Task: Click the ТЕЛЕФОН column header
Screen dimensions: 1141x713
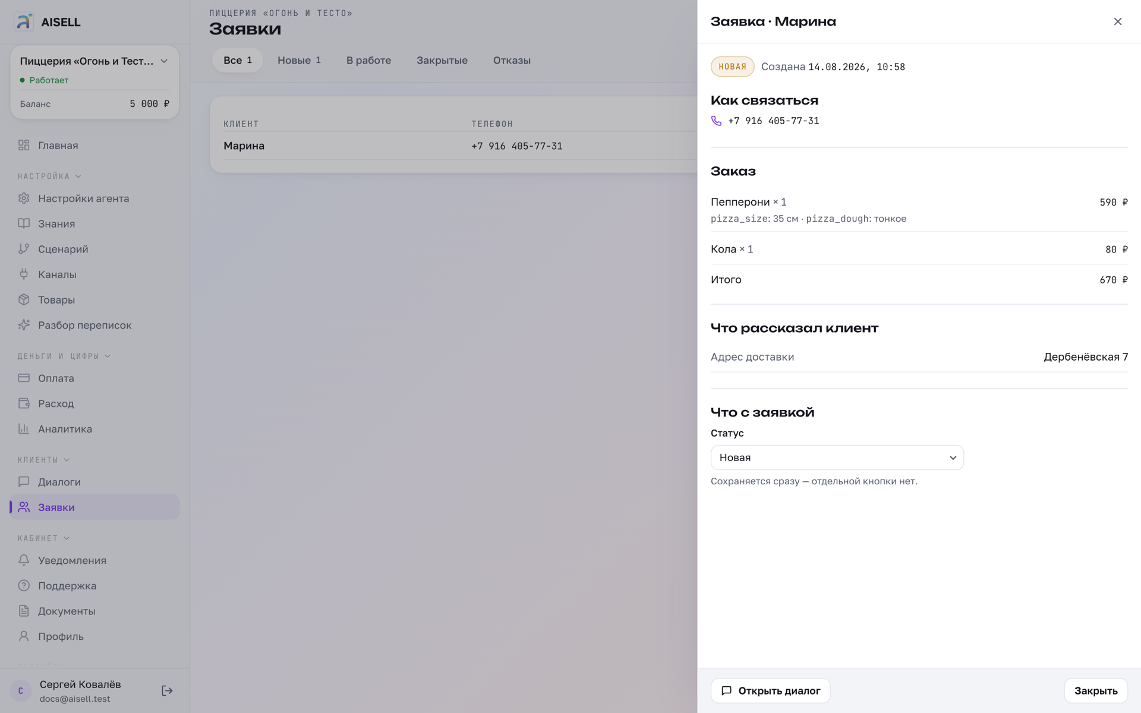Action: (x=492, y=124)
